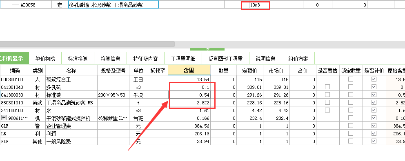This screenshot has width=405, height=161.
Task: Click the 市场价 column header
Action: [276, 71]
